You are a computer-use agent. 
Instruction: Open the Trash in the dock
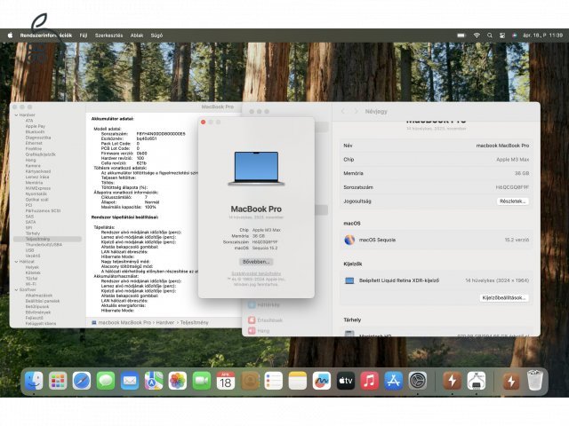coord(534,380)
